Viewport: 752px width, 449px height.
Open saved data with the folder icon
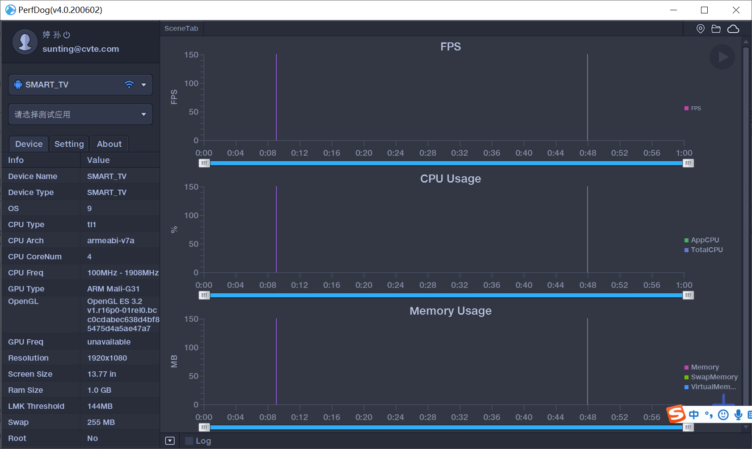[x=716, y=28]
